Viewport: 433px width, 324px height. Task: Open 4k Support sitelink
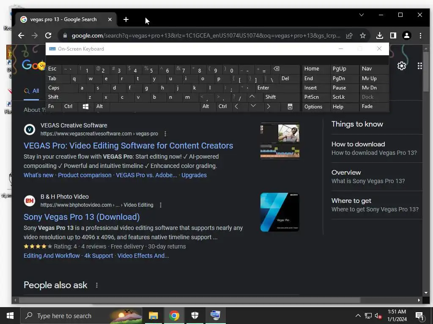[99, 256]
